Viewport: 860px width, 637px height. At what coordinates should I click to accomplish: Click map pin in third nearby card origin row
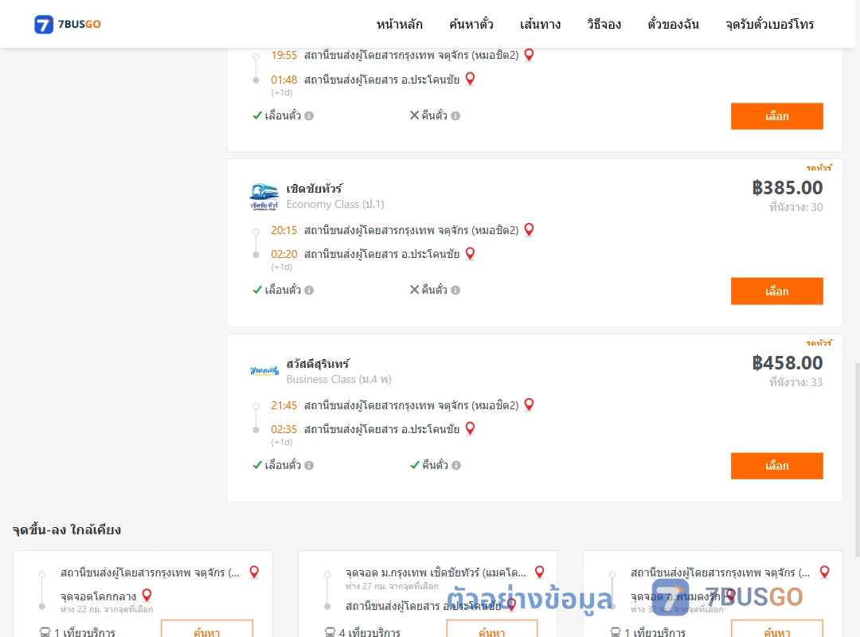point(824,573)
